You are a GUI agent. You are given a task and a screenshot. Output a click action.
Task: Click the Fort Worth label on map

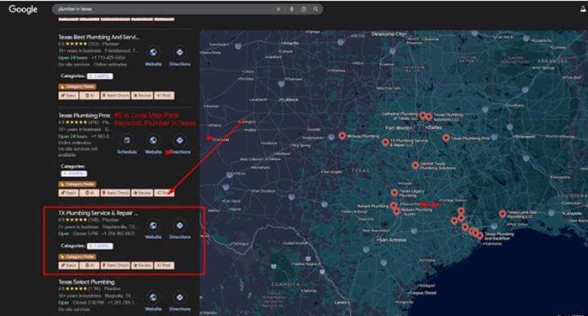[x=399, y=128]
